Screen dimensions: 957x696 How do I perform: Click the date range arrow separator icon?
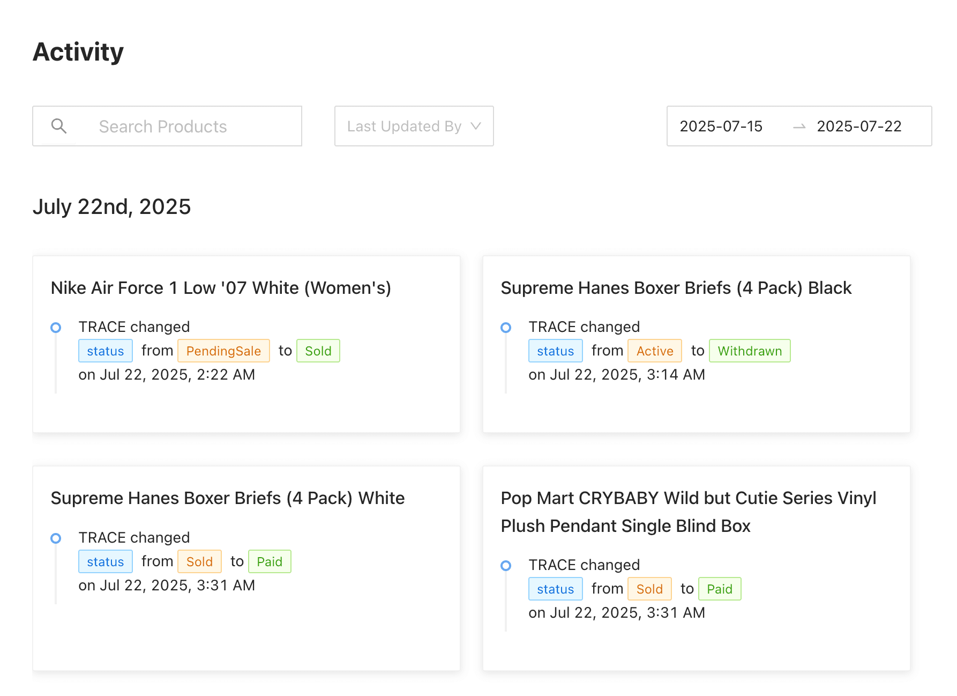(799, 127)
